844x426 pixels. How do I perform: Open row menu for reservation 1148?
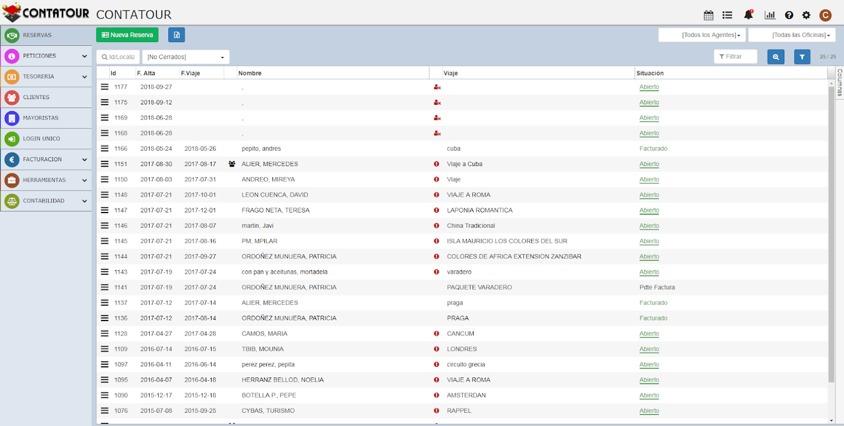pos(104,195)
